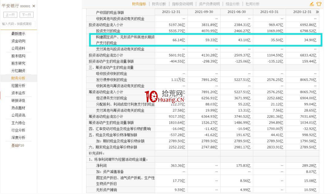Select 股本结构 from the sidebar
Viewport: 331px width, 194px height.
pyautogui.click(x=18, y=56)
